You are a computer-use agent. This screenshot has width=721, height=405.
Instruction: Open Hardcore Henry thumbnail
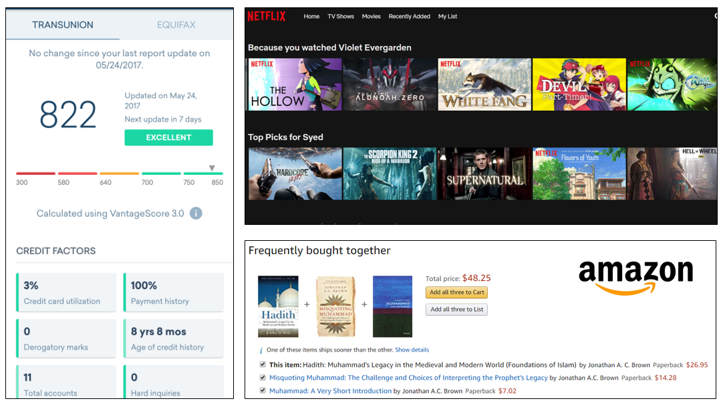295,173
